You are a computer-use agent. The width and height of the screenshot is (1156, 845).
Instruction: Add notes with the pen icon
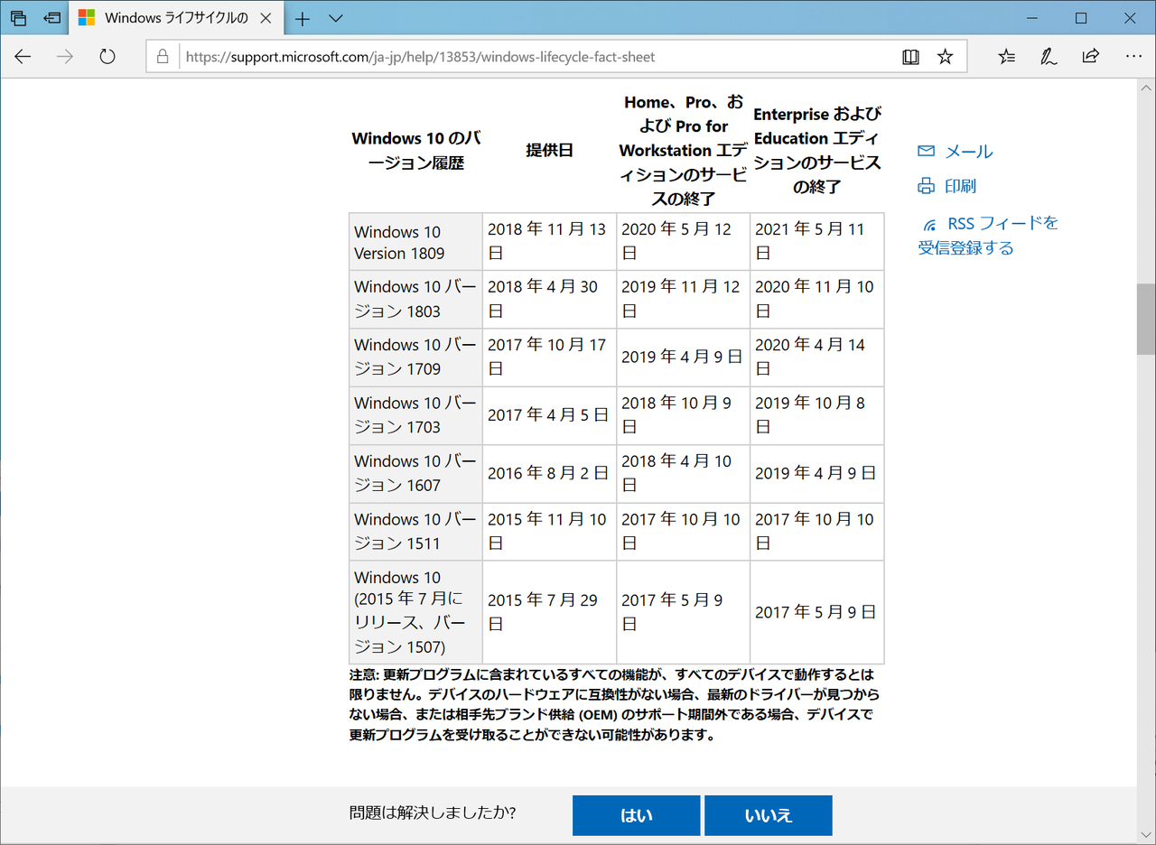[1049, 57]
